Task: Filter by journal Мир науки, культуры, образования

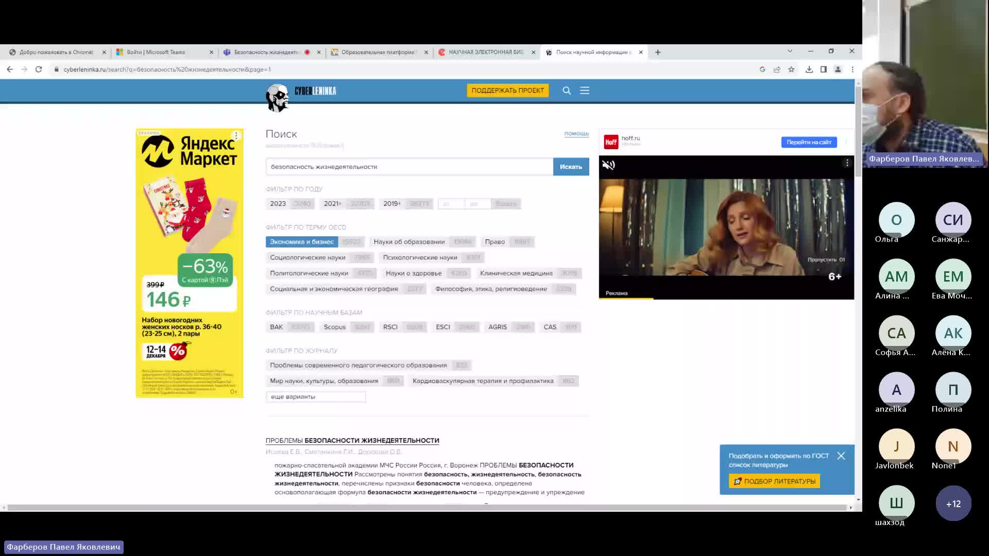Action: (x=334, y=381)
